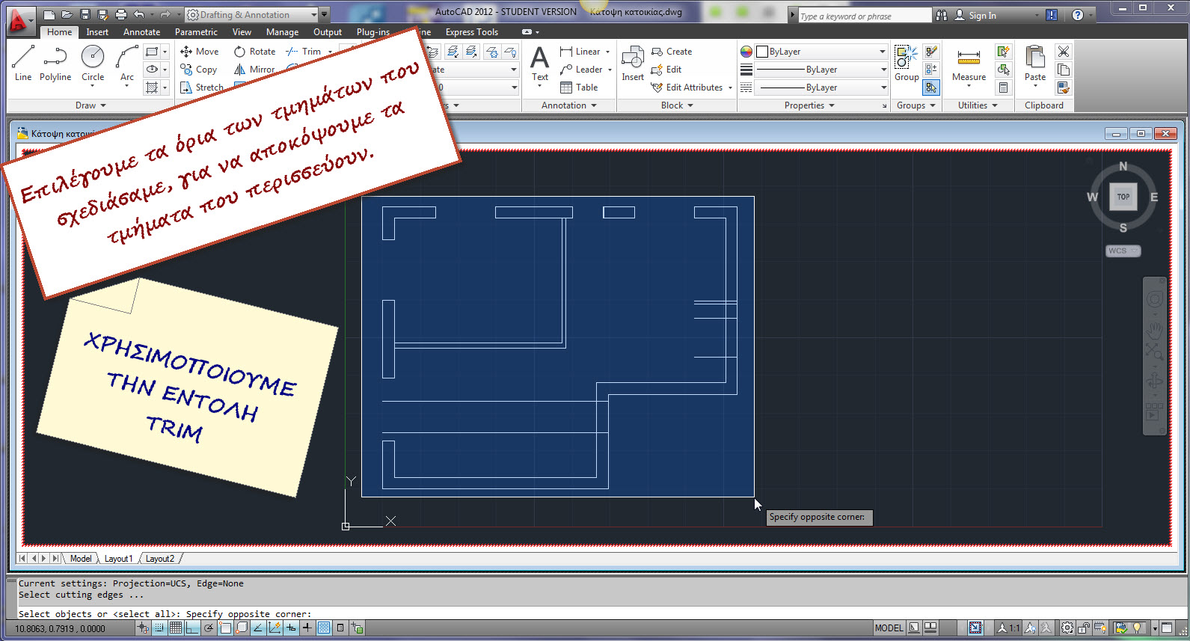This screenshot has height=641, width=1190.
Task: Expand the Block panel title
Action: click(677, 105)
